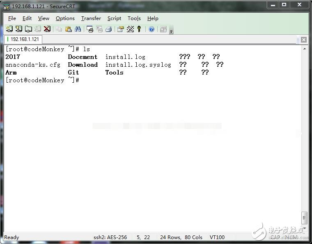The width and height of the screenshot is (312, 244).
Task: Click the Disconnect session icon
Action: pyautogui.click(x=47, y=29)
